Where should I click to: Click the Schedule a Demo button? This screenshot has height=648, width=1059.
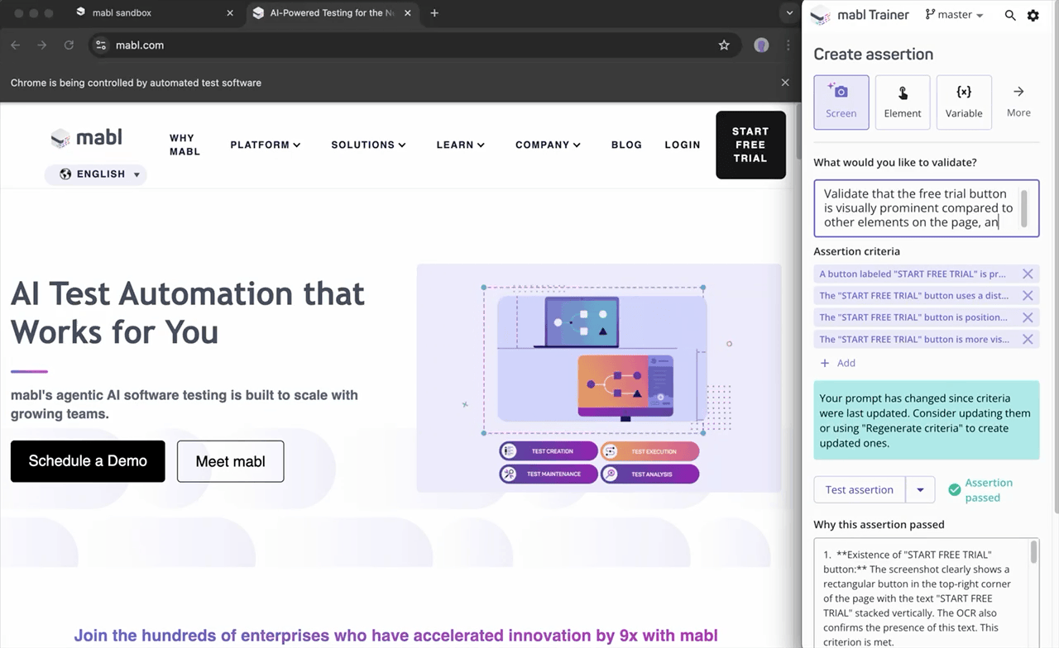[x=88, y=461]
